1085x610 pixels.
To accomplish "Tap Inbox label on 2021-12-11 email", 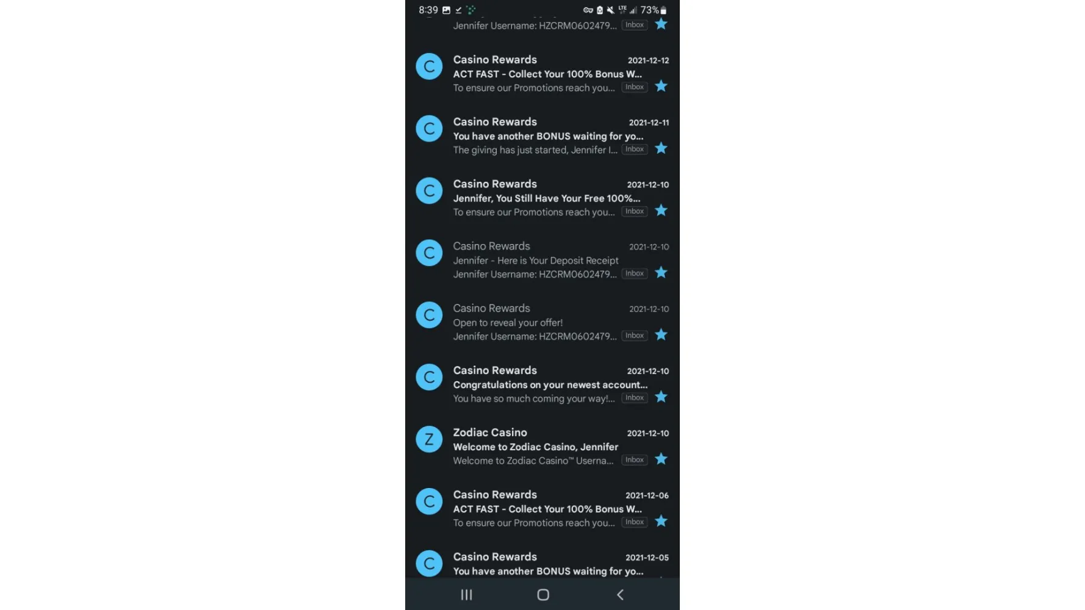I will [x=635, y=149].
